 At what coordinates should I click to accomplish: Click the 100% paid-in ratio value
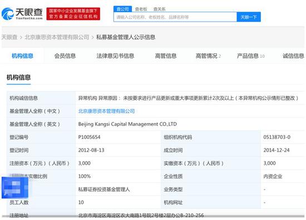pyautogui.click(x=85, y=176)
